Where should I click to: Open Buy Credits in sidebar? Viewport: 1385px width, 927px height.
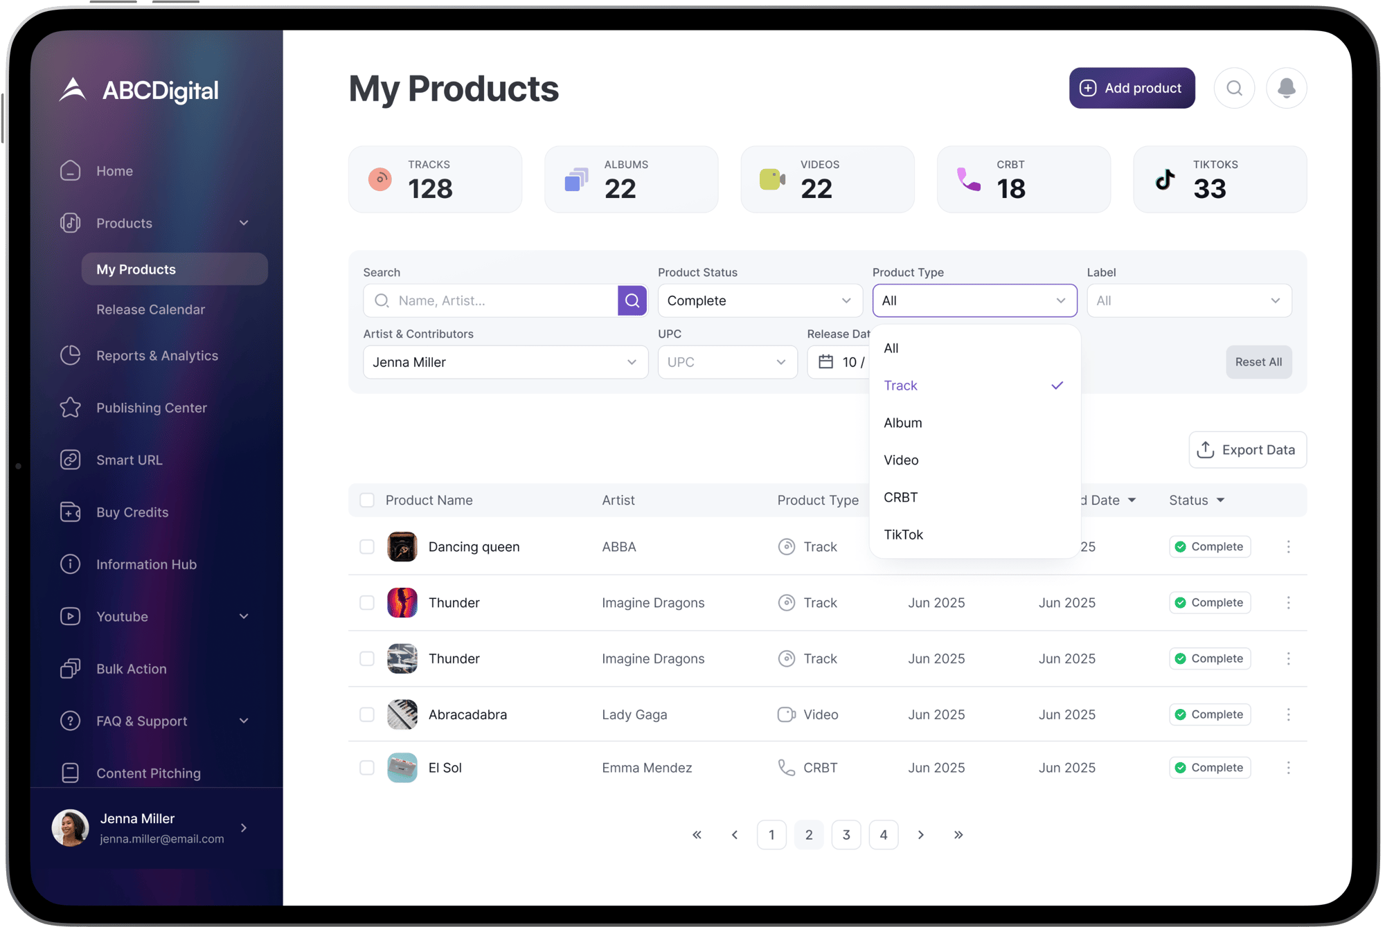pyautogui.click(x=132, y=512)
